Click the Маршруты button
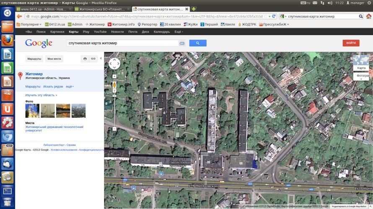 point(34,59)
